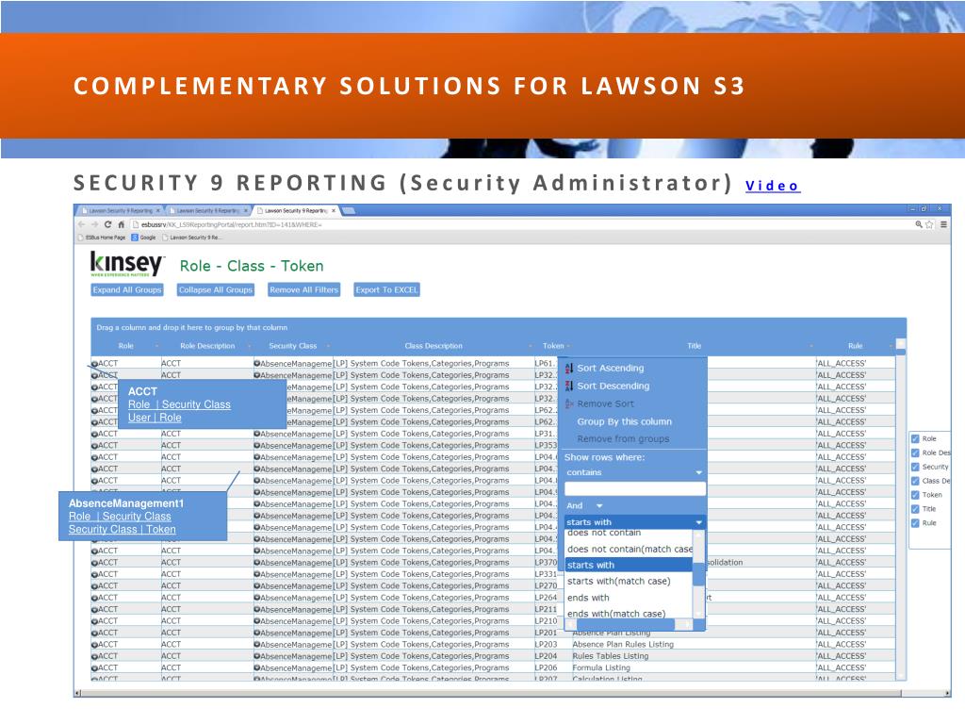Open the Role column header menu arrow
The height and width of the screenshot is (724, 965).
(x=157, y=346)
